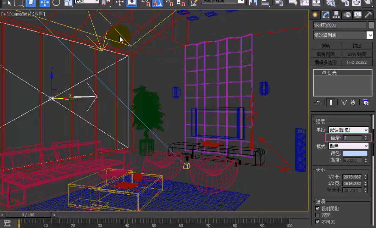Image resolution: width=376 pixels, height=228 pixels.
Task: Select the Rotate tool in toolbar
Action: (x=56, y=3)
